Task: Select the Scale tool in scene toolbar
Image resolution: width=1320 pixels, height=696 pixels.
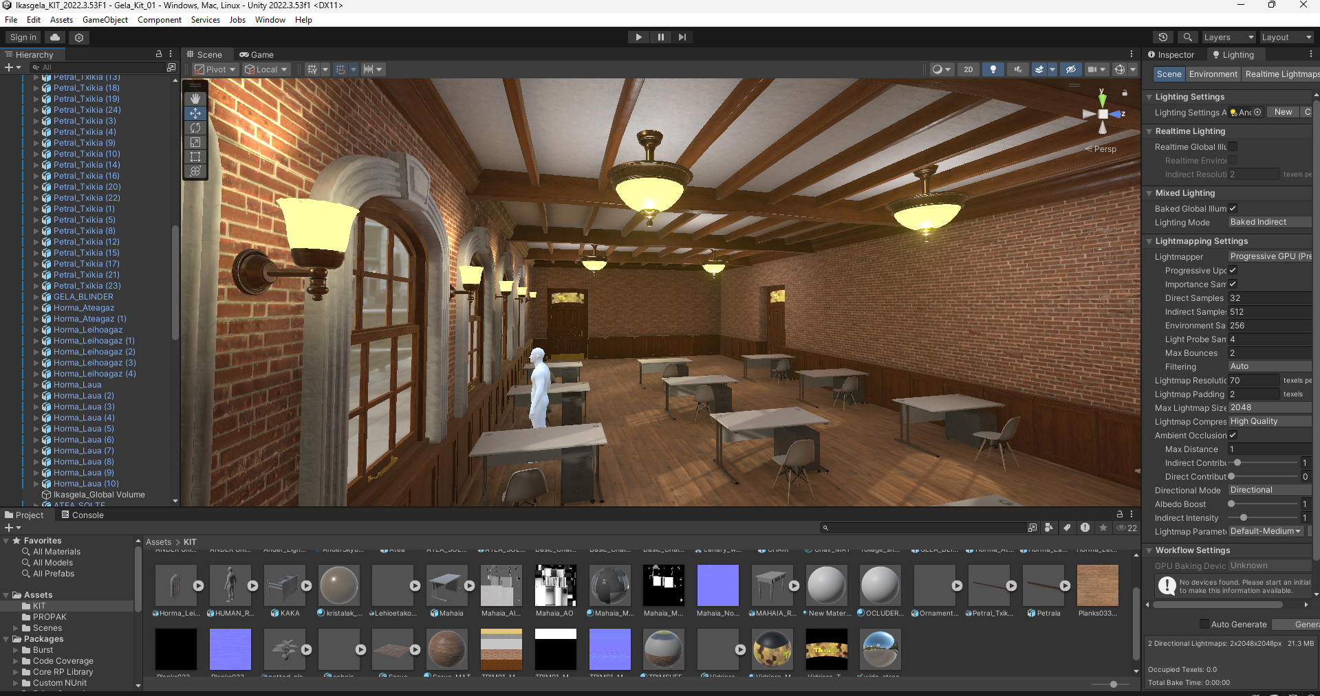Action: tap(195, 142)
